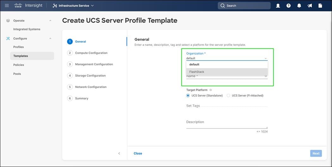Open Profiles in the sidebar
This screenshot has width=332, height=167.
coord(18,47)
